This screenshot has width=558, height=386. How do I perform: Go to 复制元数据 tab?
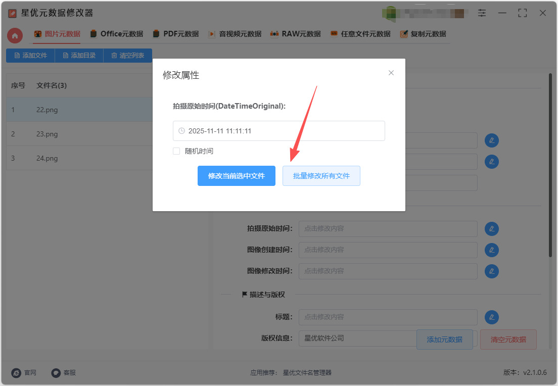coord(423,34)
